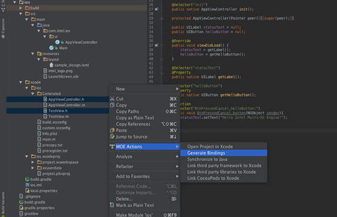Screen dimensions: 337x217
Task: Select project.pbxproj file
Action: [x=56, y=174]
